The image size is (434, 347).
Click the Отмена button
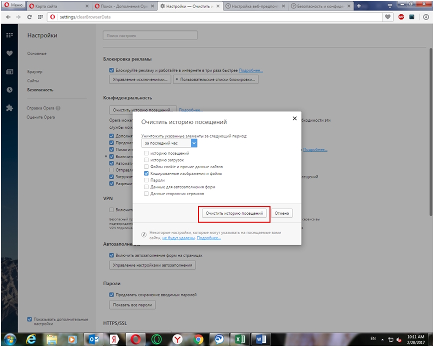[x=282, y=213]
